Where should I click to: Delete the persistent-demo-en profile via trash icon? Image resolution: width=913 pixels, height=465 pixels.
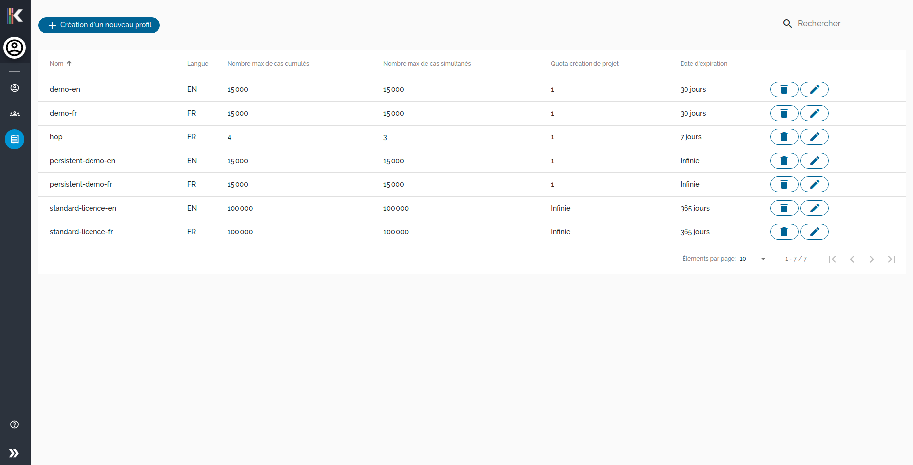point(784,161)
